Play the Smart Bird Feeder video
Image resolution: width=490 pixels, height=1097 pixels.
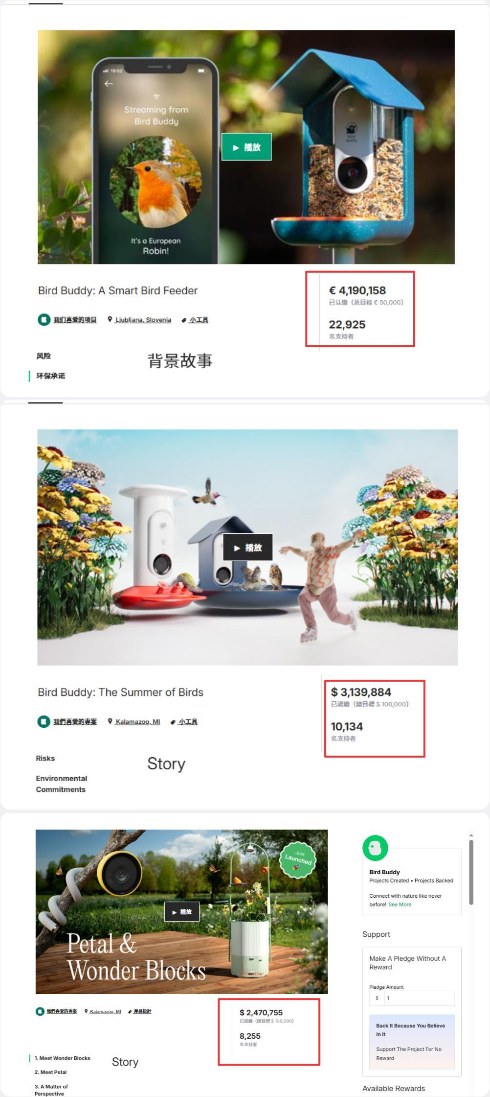(246, 147)
